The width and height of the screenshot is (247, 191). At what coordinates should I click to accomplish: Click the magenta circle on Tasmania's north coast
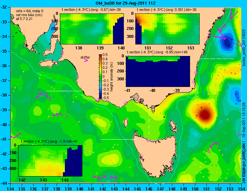[148, 140]
